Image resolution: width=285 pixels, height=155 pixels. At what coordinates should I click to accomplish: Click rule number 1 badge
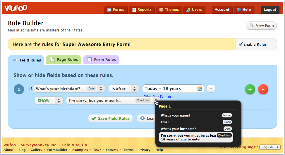[x=19, y=89]
